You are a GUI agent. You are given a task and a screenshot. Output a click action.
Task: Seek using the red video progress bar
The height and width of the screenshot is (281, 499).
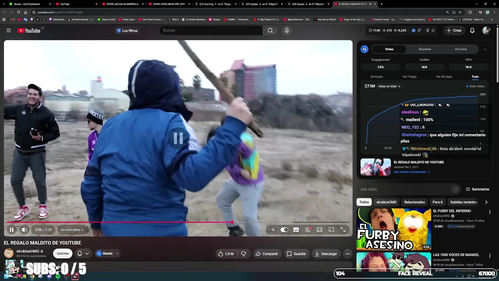point(119,222)
